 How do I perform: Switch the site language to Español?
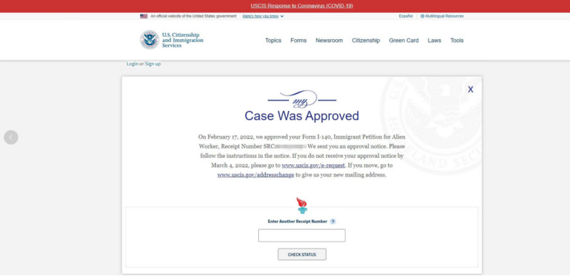coord(406,16)
